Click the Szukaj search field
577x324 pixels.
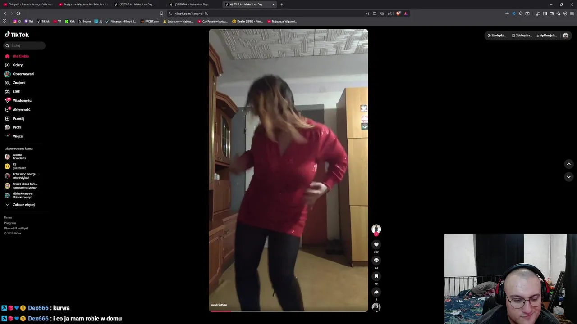(24, 45)
